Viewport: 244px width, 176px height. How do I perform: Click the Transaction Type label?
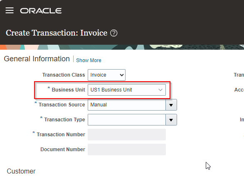64,120
